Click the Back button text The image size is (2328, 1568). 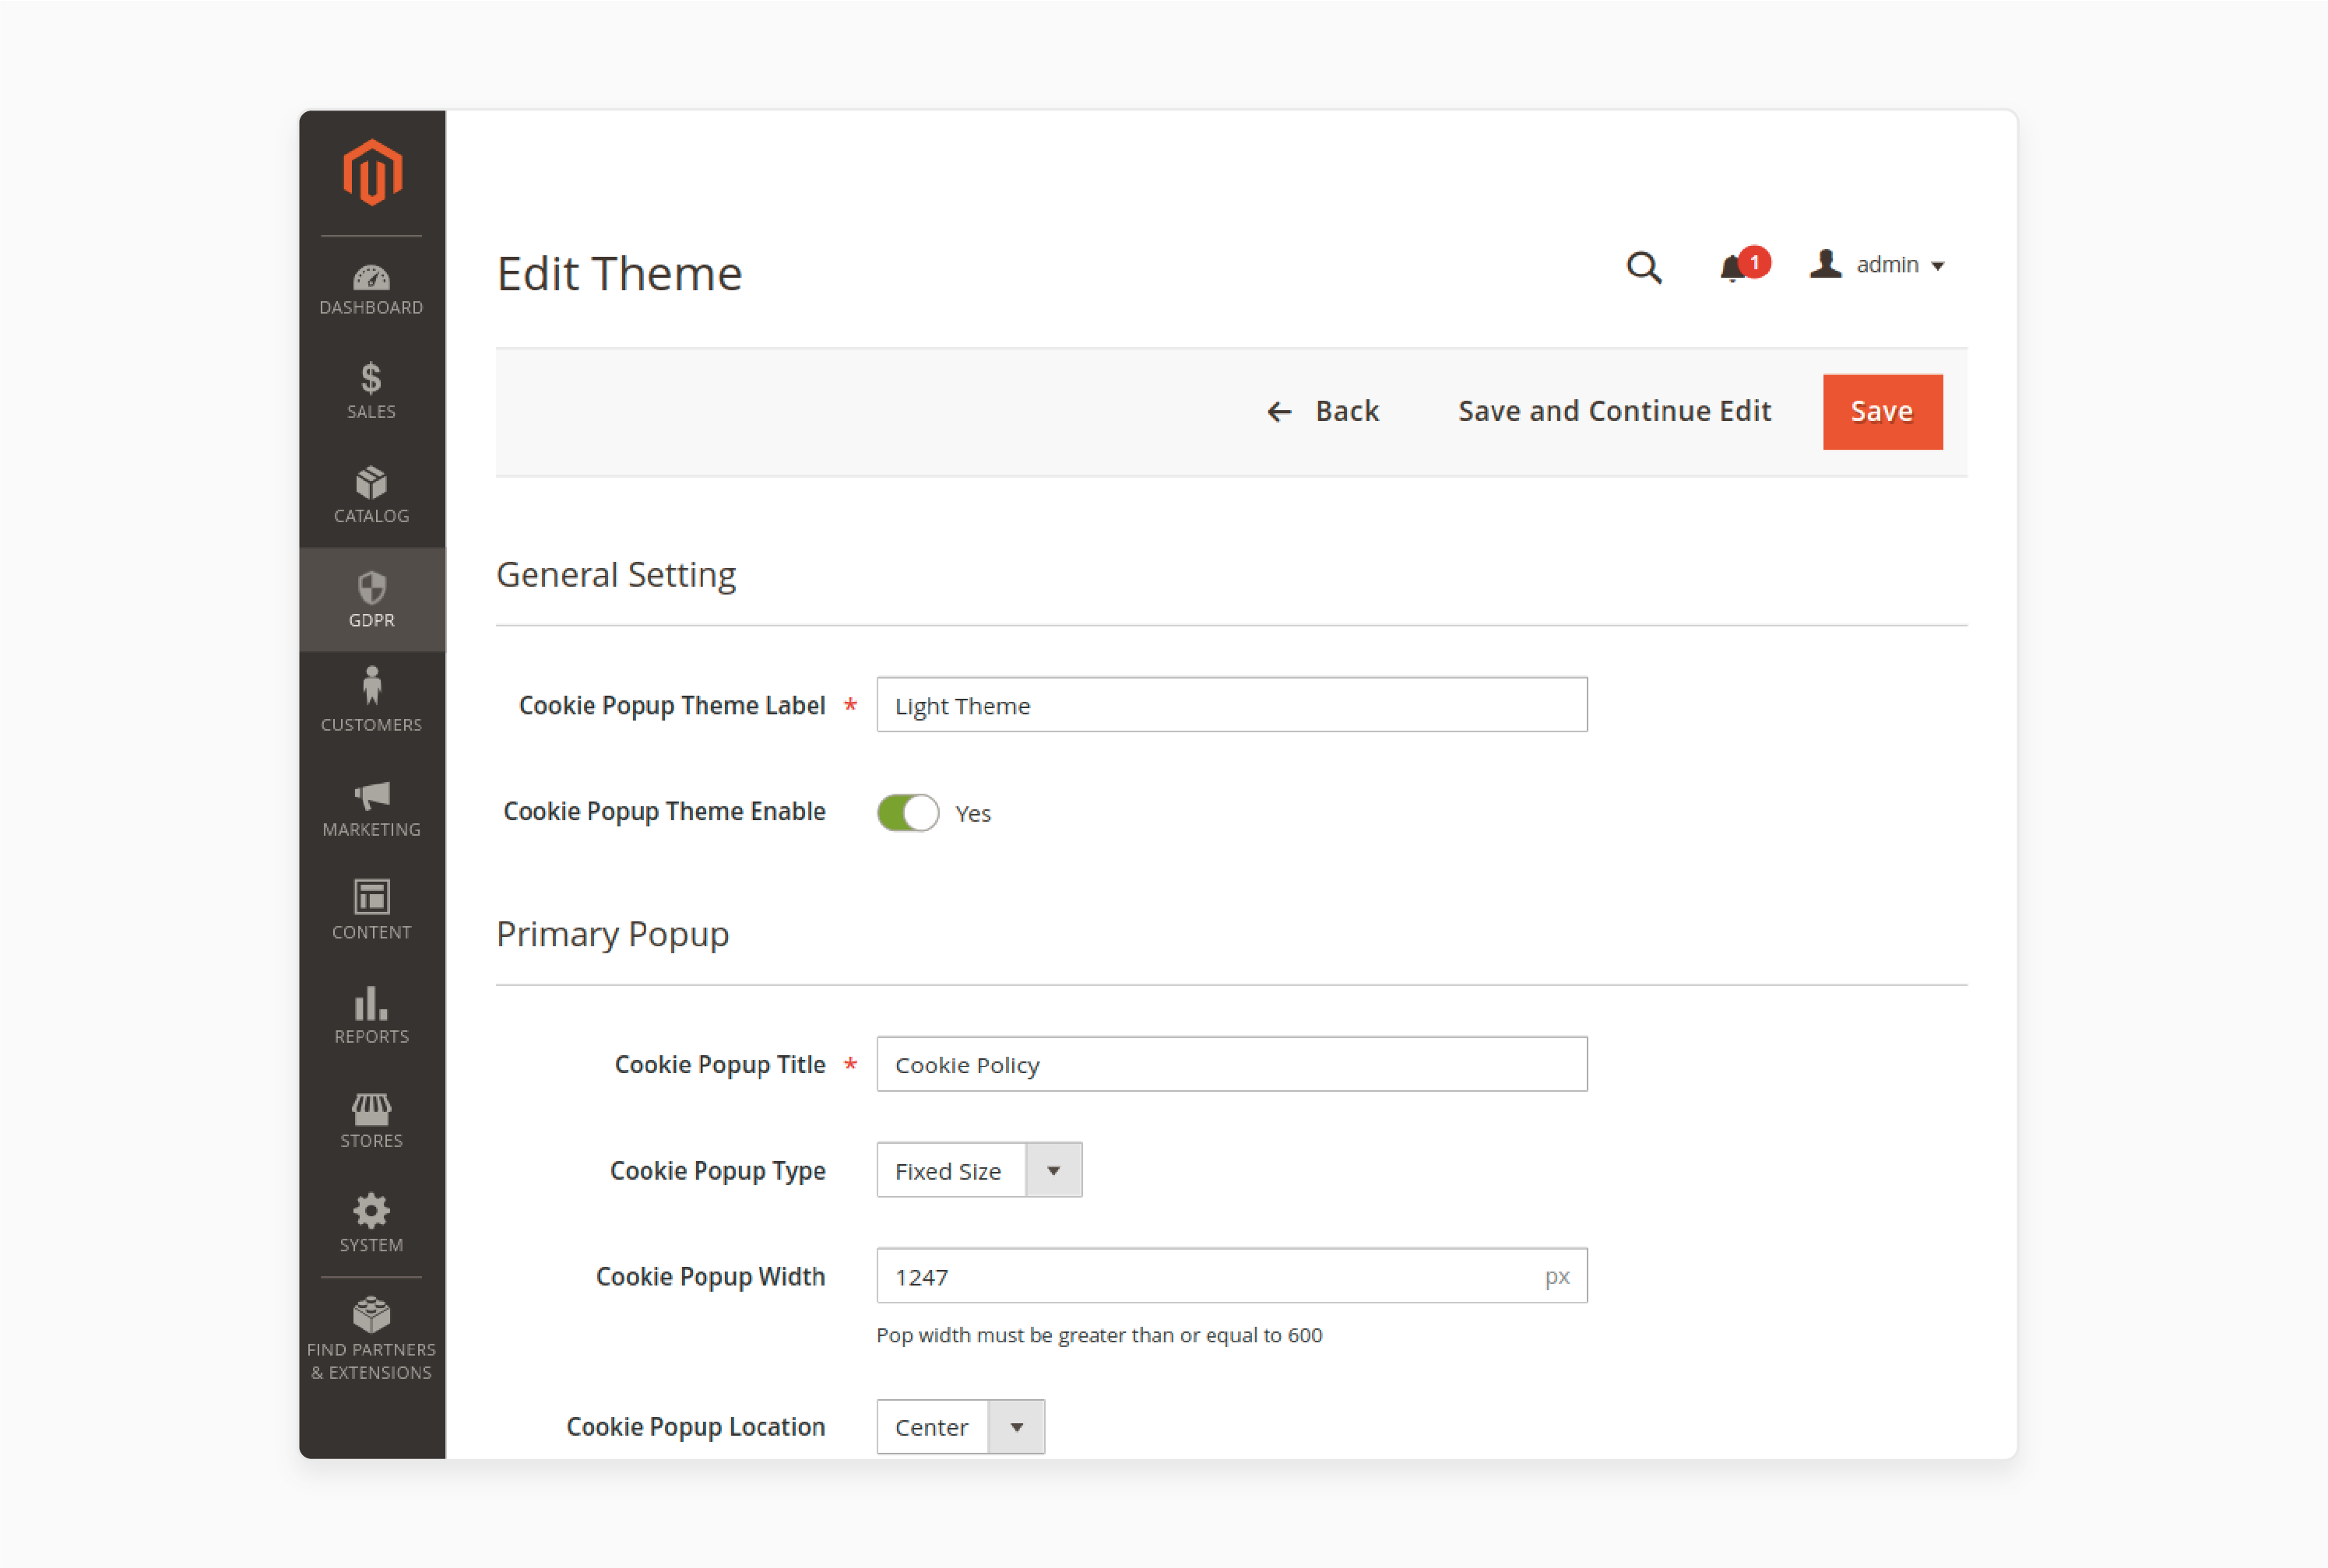pos(1346,412)
